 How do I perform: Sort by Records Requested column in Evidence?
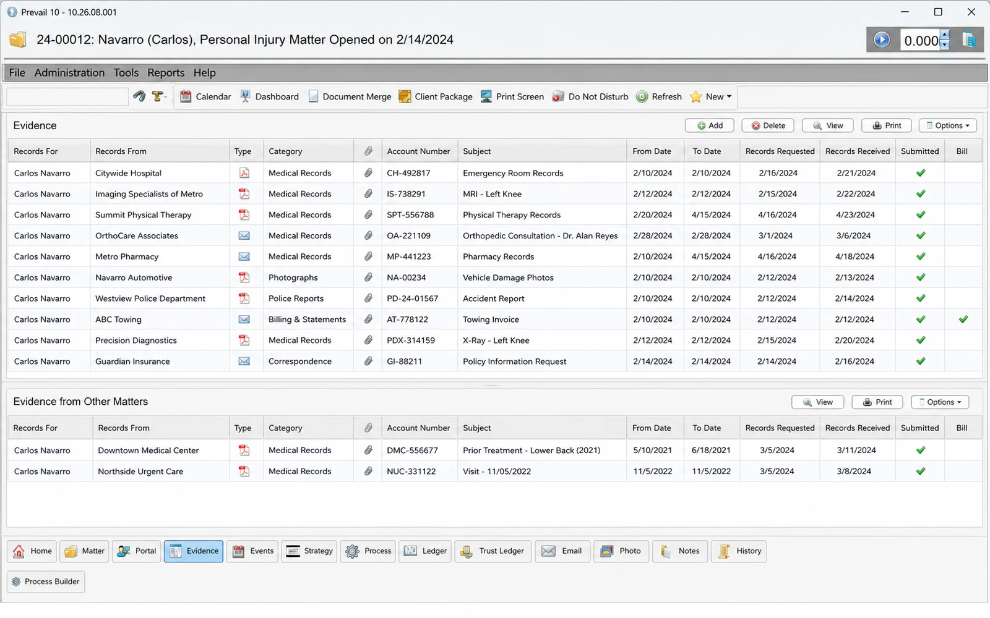click(x=780, y=151)
